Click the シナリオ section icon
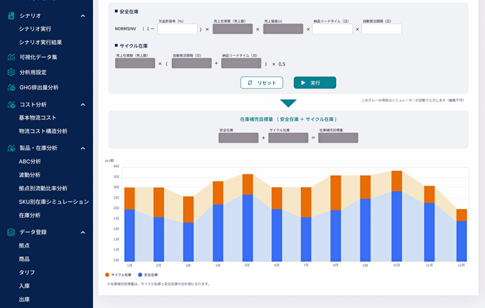485x308 pixels. pos(11,15)
